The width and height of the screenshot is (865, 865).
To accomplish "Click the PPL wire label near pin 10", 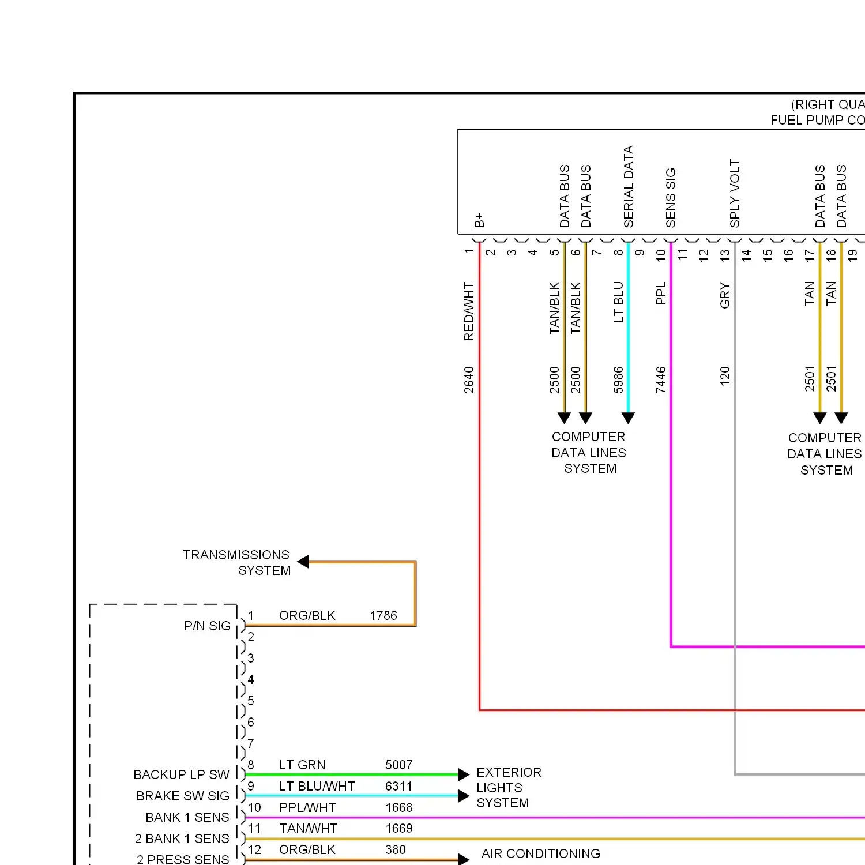I will [x=661, y=293].
